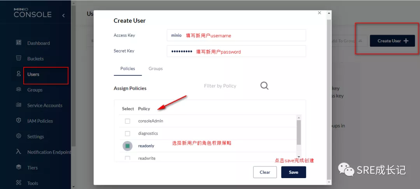Open Settings in the sidebar
The height and width of the screenshot is (189, 420).
36,136
